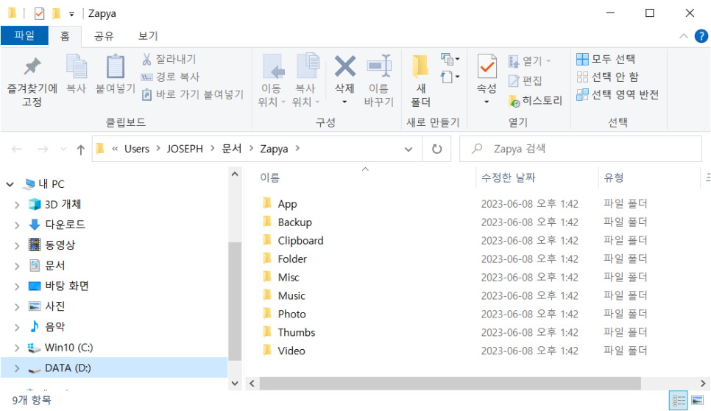Select 음악 in the navigation pane
The width and height of the screenshot is (711, 411).
tap(55, 326)
